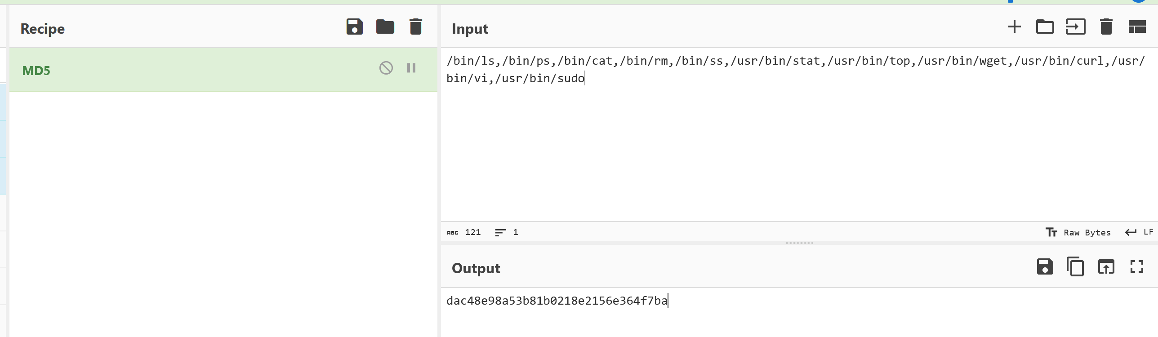1158x337 pixels.
Task: Disable the MD5 operation
Action: (x=386, y=68)
